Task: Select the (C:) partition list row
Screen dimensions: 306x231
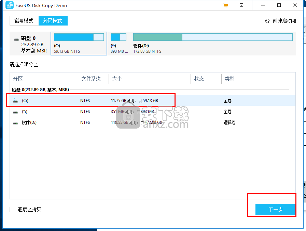Action: tap(153, 100)
